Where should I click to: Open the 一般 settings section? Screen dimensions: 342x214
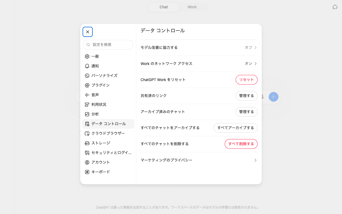point(108,56)
